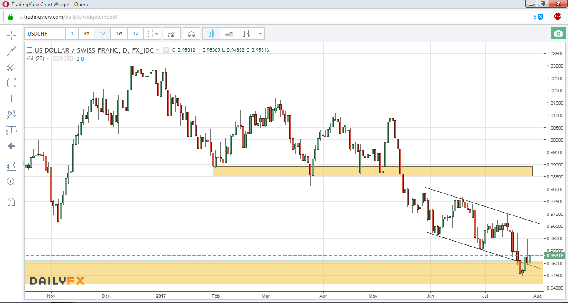The image size is (568, 303).
Task: Click the 0.98000 price axis label
Action: point(555,189)
